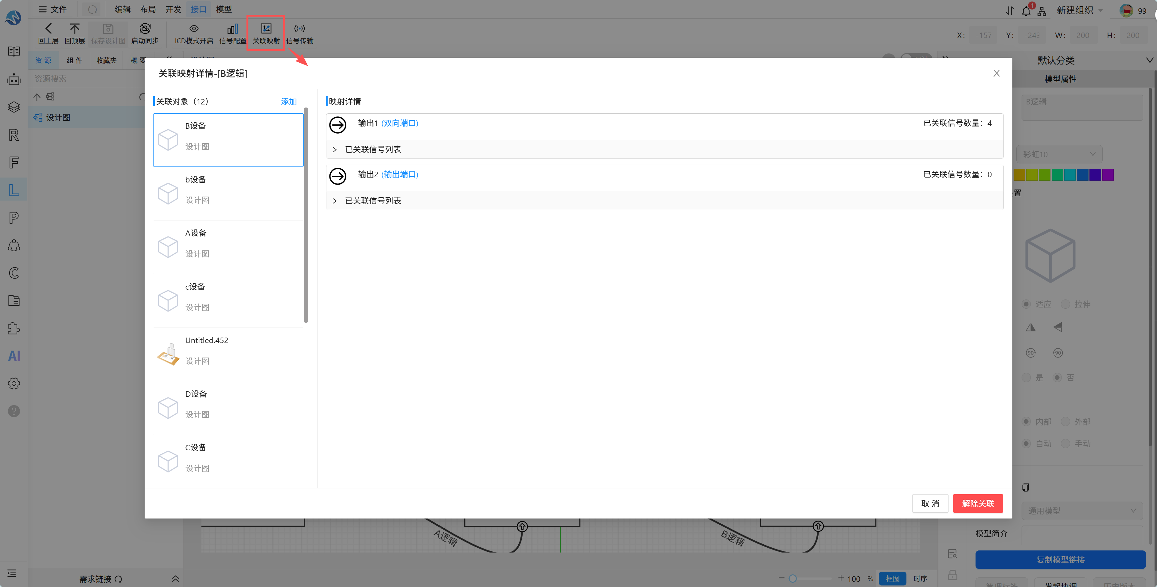Viewport: 1157px width, 587px height.
Task: Open the 通用模型 dropdown
Action: pos(1081,511)
